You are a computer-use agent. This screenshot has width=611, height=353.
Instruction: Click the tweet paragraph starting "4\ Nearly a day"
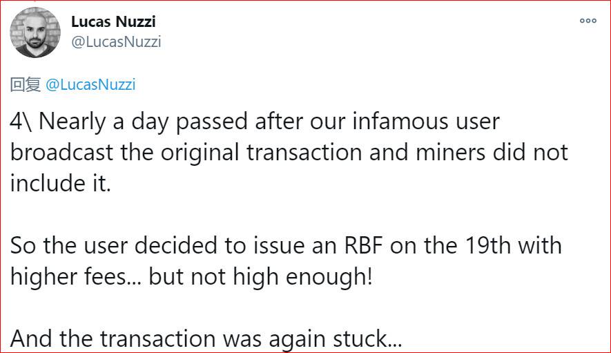click(x=289, y=152)
